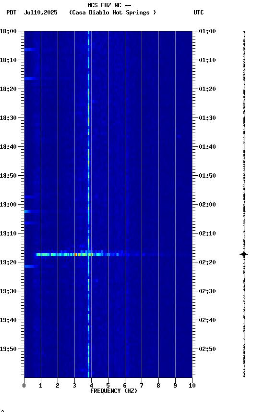This screenshot has height=416, width=265.
Task: Click the low-frequency burst just after 19:20
Action: 31,266
